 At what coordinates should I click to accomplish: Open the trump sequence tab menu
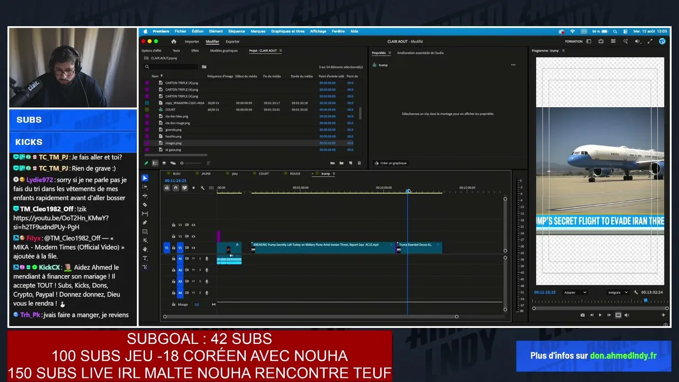pos(334,173)
